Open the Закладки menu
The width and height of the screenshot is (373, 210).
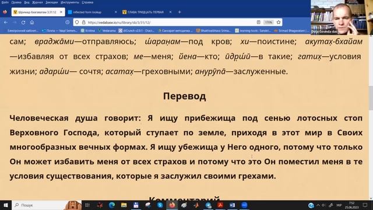click(51, 2)
